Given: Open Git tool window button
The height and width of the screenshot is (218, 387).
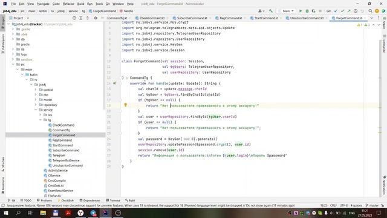Looking at the screenshot, I should pyautogui.click(x=11, y=200).
